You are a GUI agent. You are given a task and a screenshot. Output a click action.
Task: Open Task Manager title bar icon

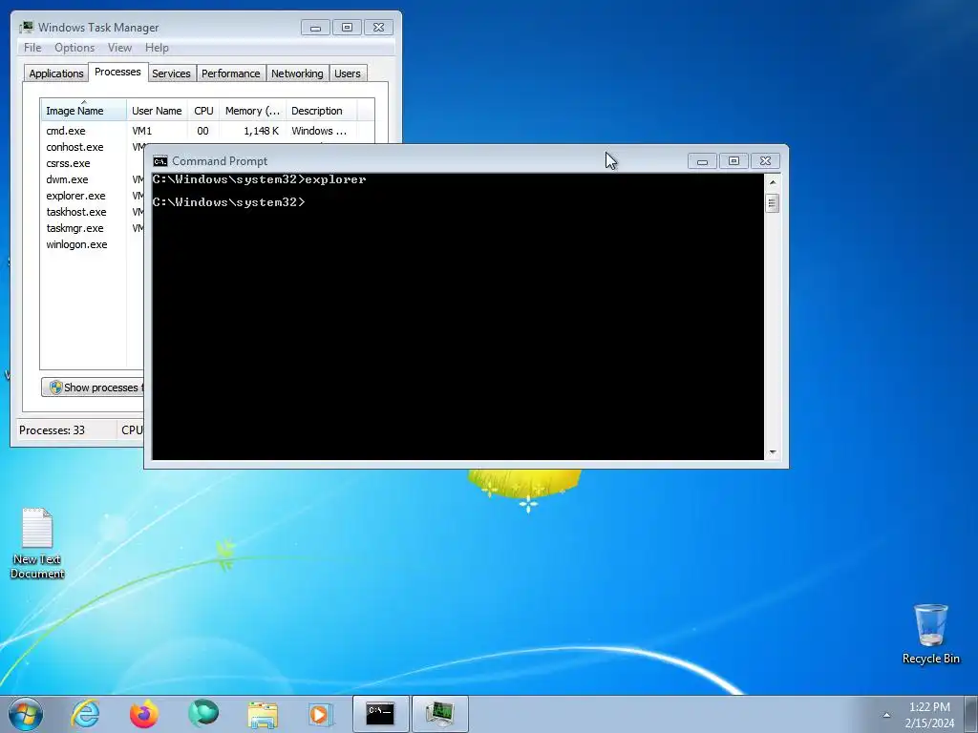pyautogui.click(x=26, y=28)
